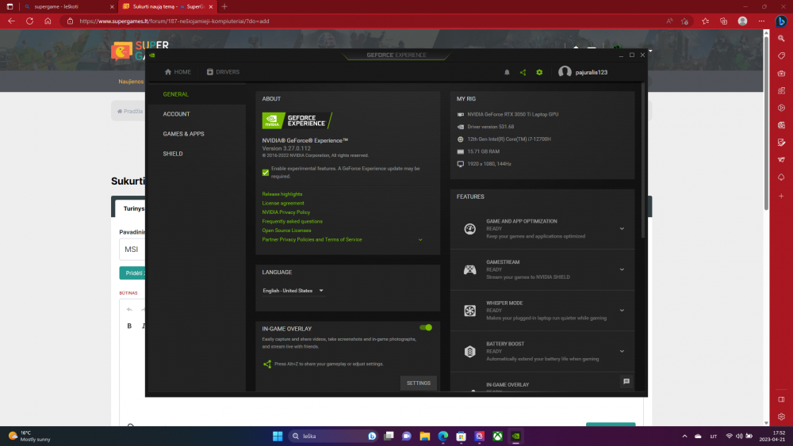Open a new Edge tab
The width and height of the screenshot is (793, 446).
pyautogui.click(x=224, y=6)
